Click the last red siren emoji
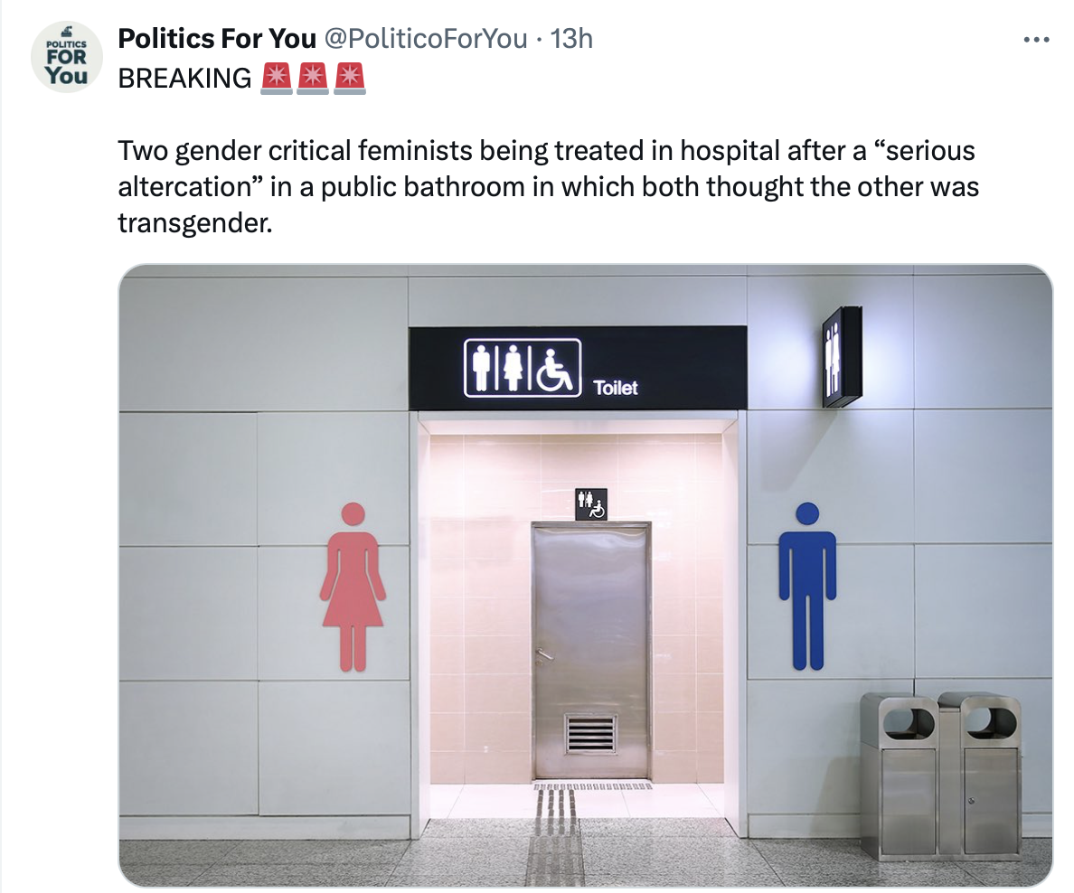 (349, 78)
